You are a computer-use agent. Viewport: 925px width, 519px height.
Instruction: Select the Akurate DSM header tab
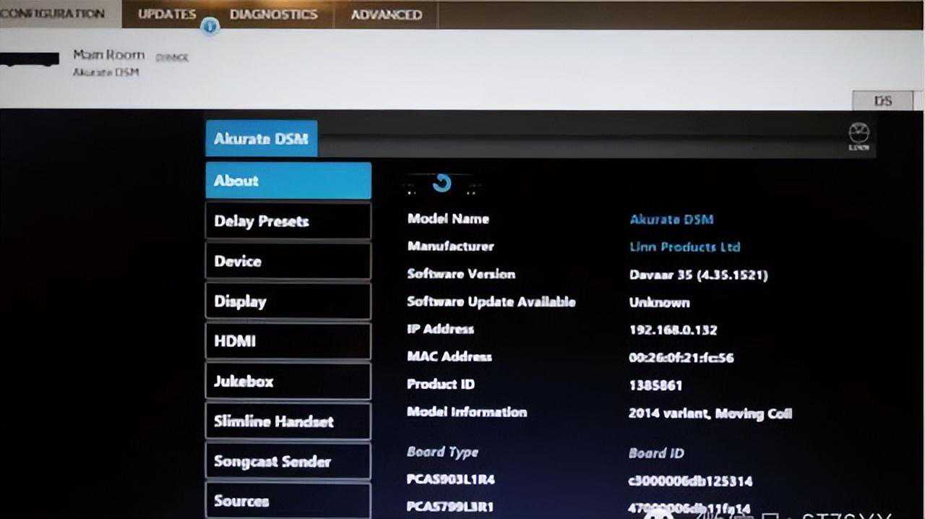point(261,139)
